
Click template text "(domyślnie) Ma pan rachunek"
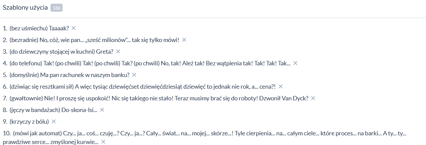point(70,75)
